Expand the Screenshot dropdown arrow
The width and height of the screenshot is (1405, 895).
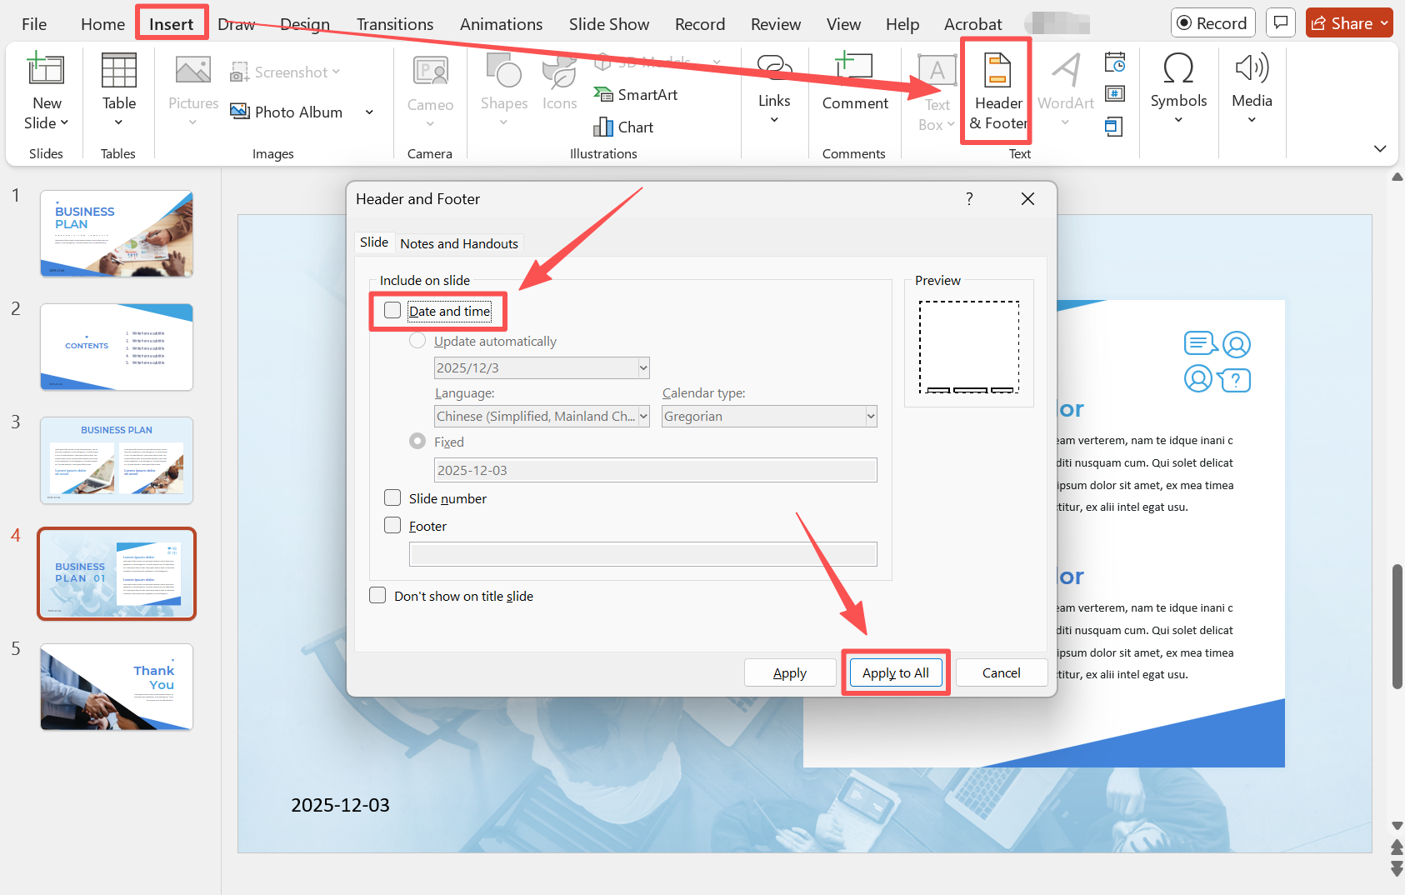point(336,72)
